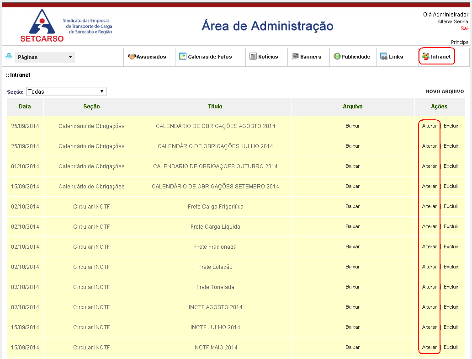
Task: Click Alterar for Frete Tonelada
Action: coord(429,287)
